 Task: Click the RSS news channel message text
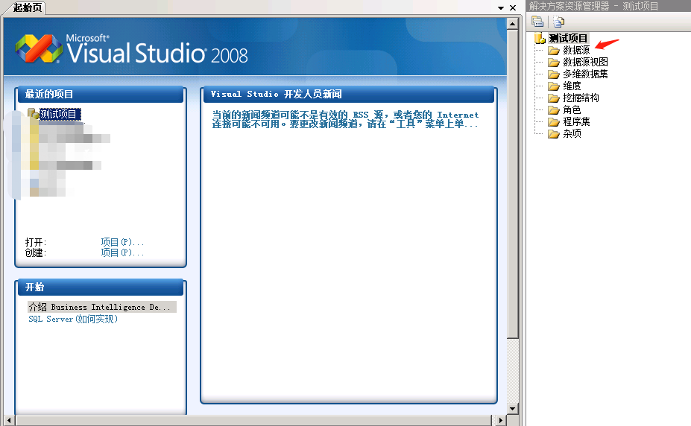click(345, 119)
